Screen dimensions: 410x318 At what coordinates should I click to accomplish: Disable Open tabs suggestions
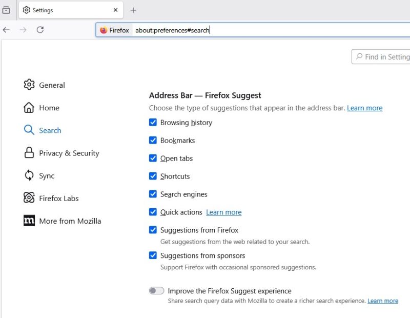click(x=153, y=158)
